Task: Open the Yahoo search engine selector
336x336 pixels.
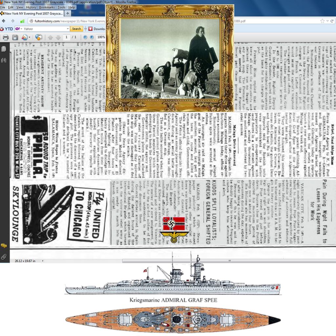Action: 19,29
